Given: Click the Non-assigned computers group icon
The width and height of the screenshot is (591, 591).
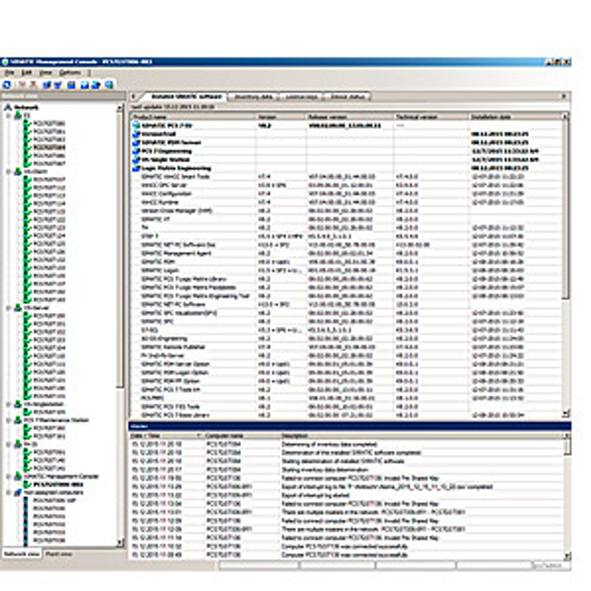Looking at the screenshot, I should click(x=18, y=493).
